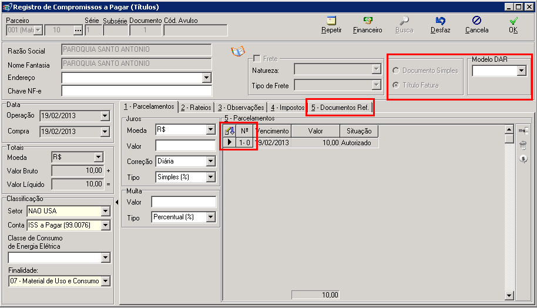Open the Correção Diária dropdown

(210, 162)
